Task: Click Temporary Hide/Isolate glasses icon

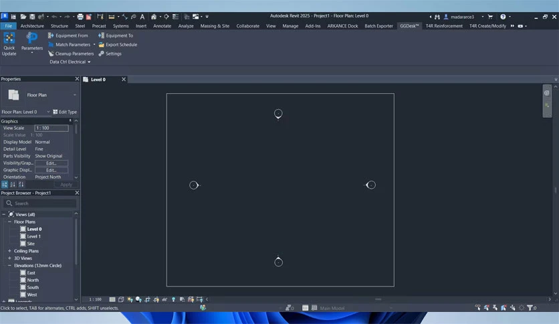Action: point(164,299)
